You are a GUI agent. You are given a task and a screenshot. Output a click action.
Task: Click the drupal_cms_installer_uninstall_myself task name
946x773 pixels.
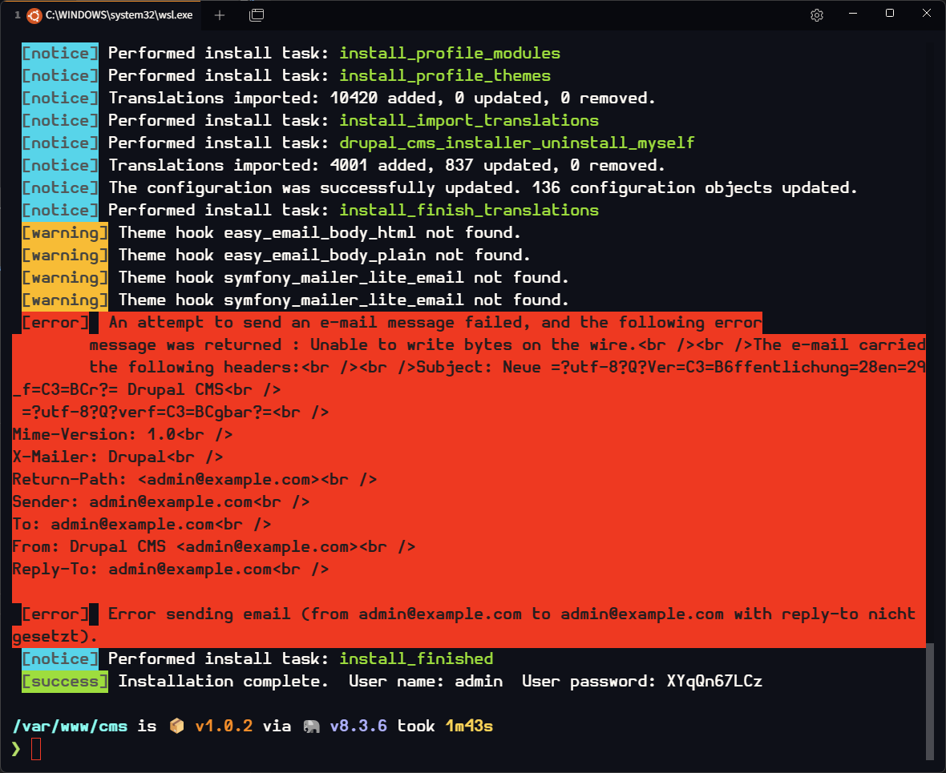coord(517,143)
